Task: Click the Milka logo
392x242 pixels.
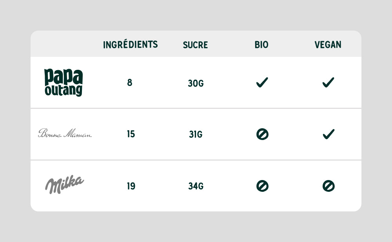Action: point(65,184)
